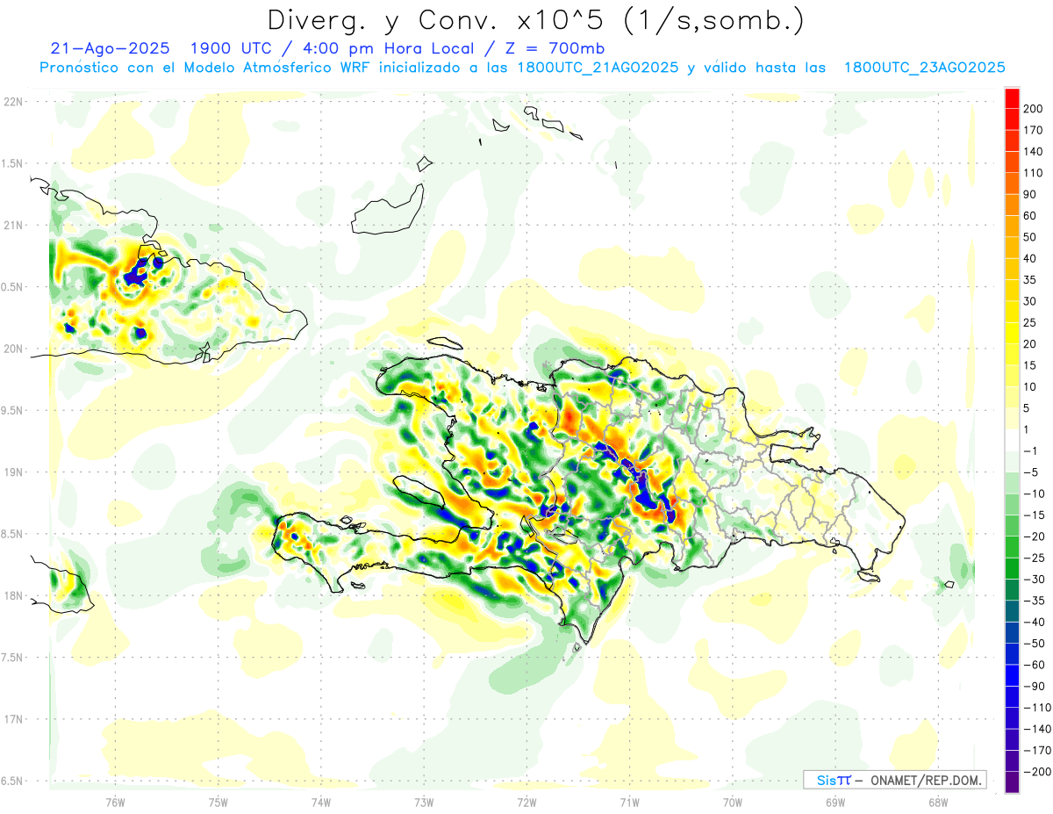Pick the white swatch between 1 and -1
This screenshot has height=814, width=1053.
point(1012,440)
